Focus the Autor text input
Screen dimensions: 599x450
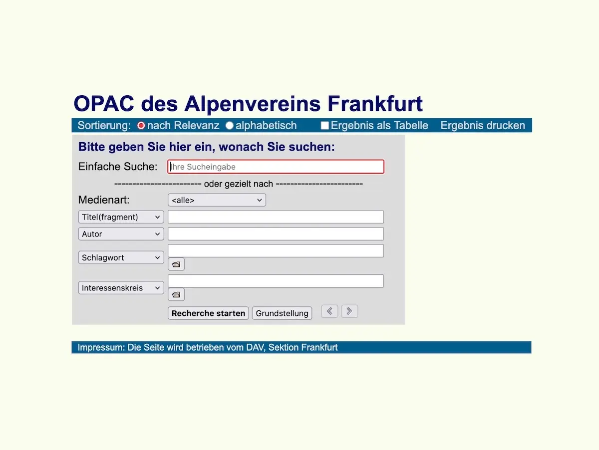[276, 234]
